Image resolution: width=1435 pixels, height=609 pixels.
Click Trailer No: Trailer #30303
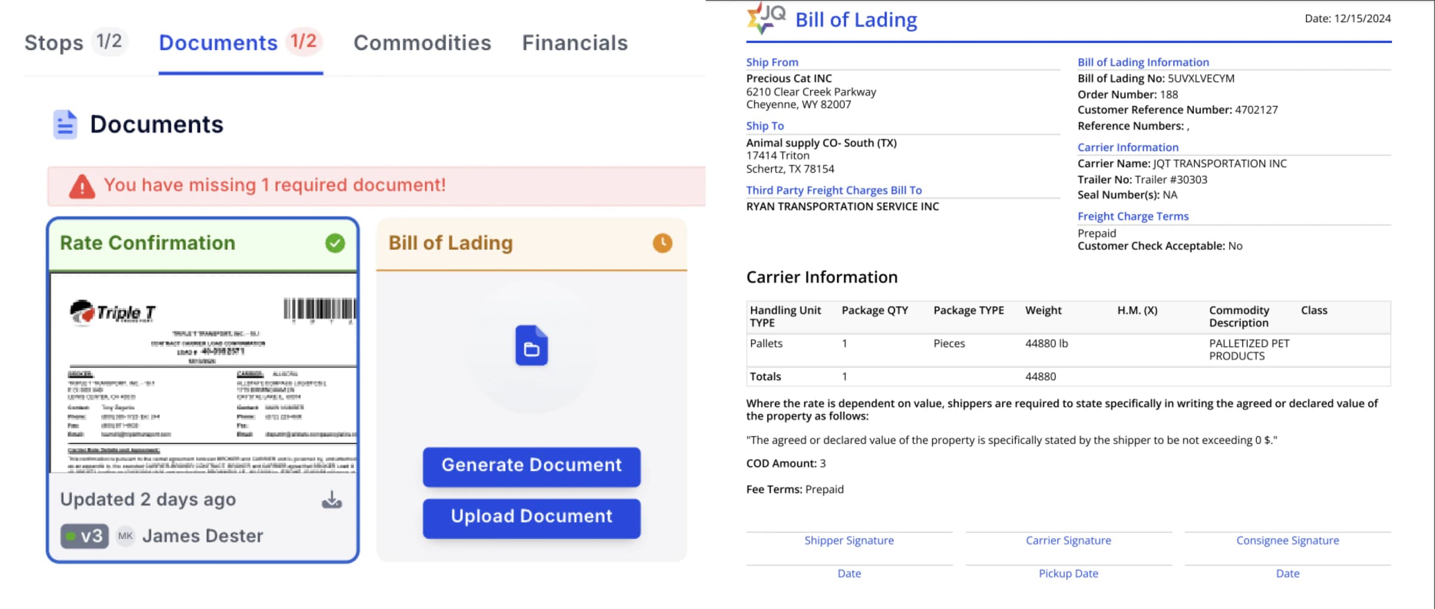[1142, 180]
